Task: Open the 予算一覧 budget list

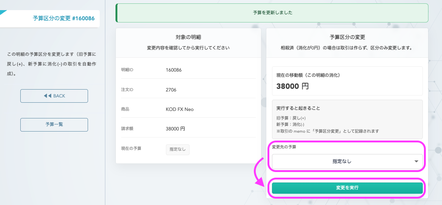Action: tap(54, 124)
